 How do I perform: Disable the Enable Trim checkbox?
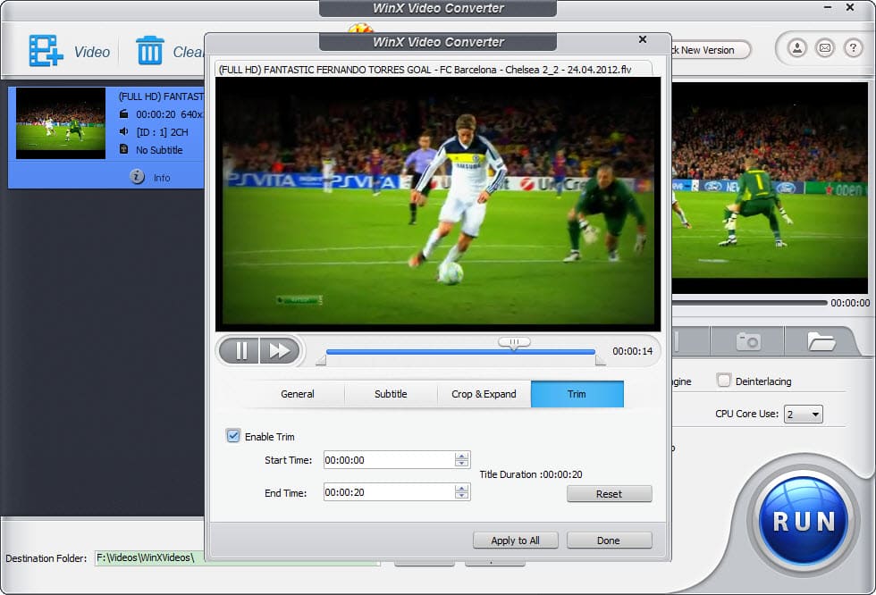pos(233,436)
